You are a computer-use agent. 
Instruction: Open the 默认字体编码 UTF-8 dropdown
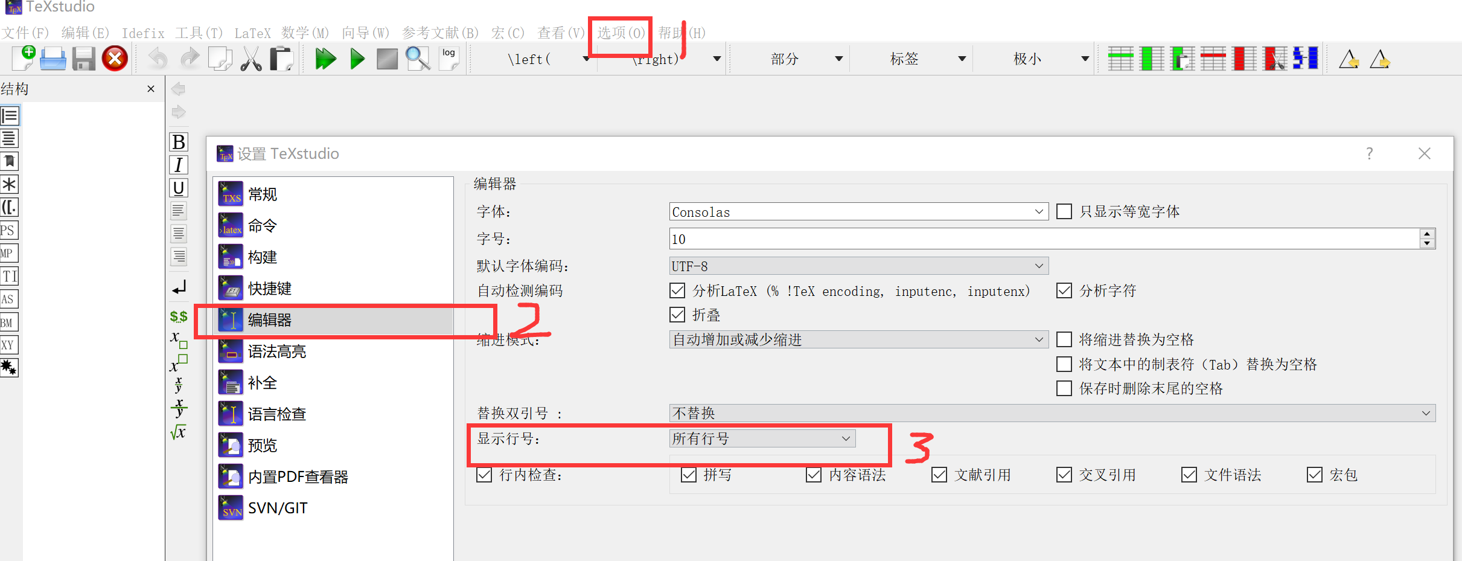click(x=858, y=266)
